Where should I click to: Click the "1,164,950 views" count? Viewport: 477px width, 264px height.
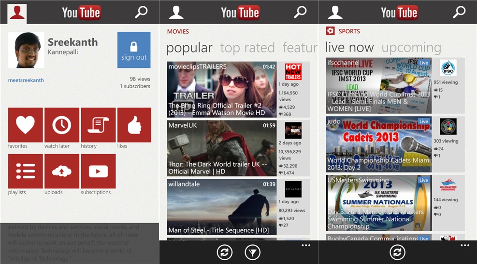tap(288, 96)
